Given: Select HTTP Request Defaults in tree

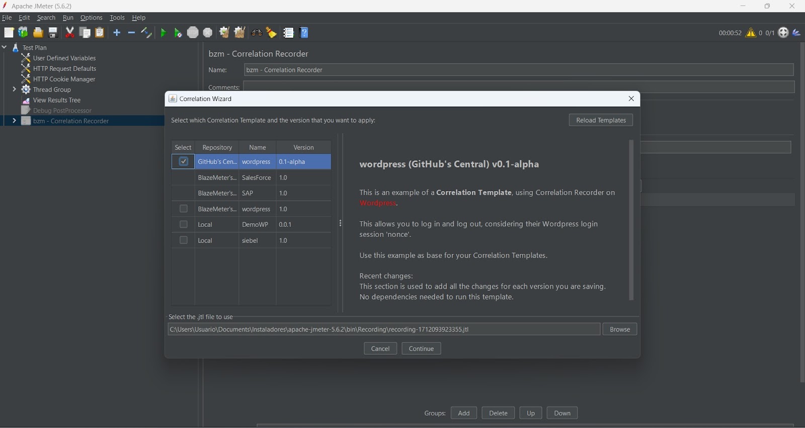Looking at the screenshot, I should [x=64, y=68].
